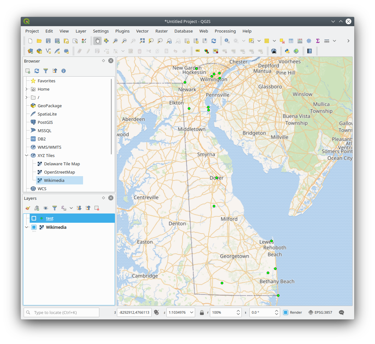Open the map scale dropdown

192,312
